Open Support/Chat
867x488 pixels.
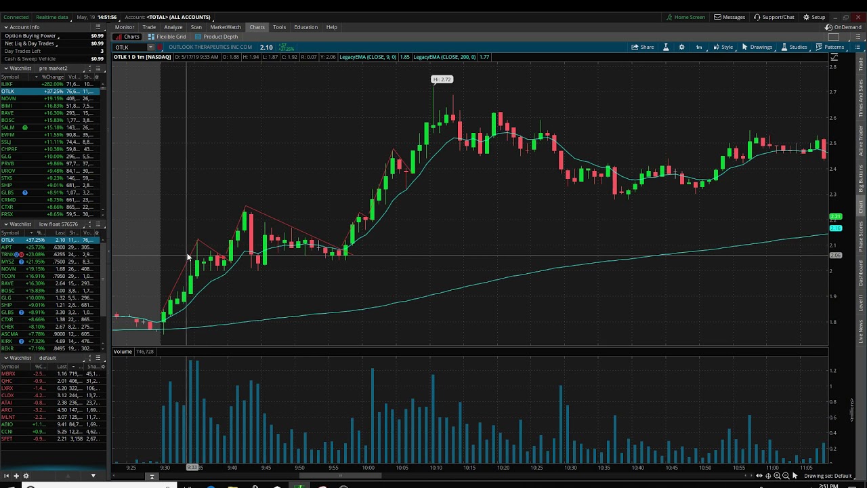click(x=774, y=17)
